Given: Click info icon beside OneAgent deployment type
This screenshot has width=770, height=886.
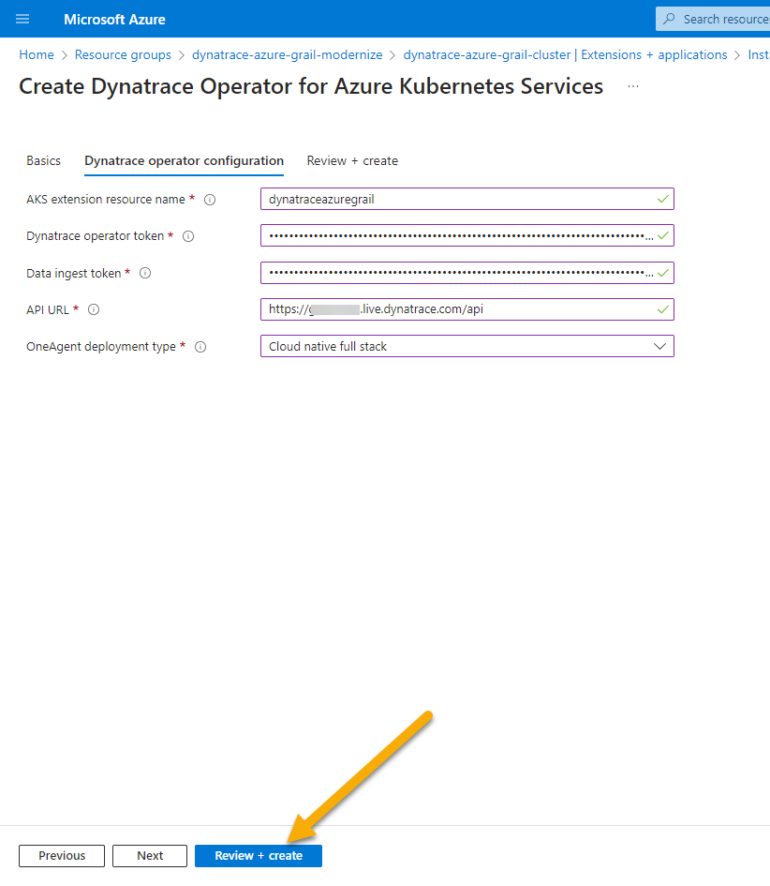Looking at the screenshot, I should 200,347.
